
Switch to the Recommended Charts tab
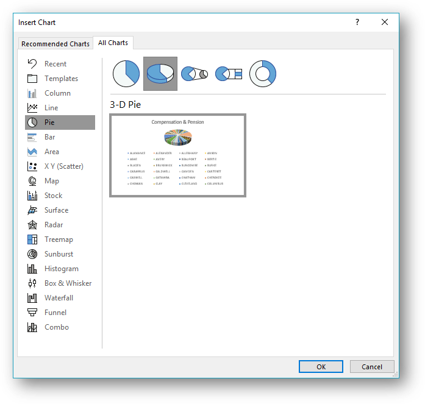(55, 44)
